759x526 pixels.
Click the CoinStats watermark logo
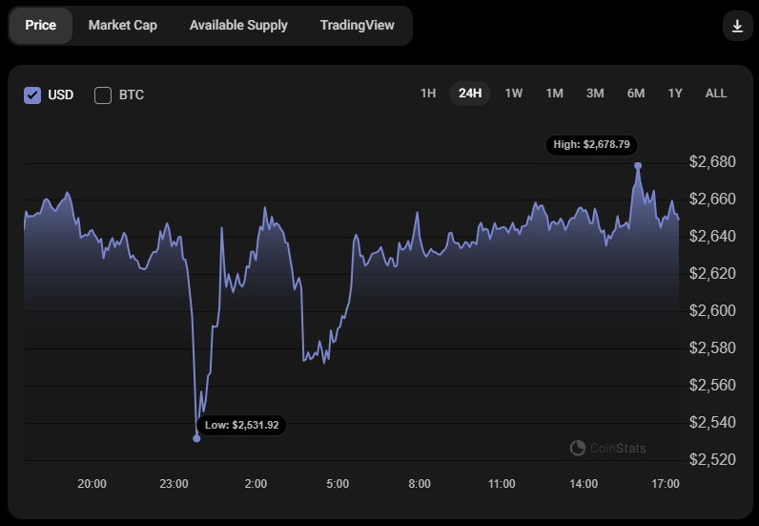pos(607,448)
